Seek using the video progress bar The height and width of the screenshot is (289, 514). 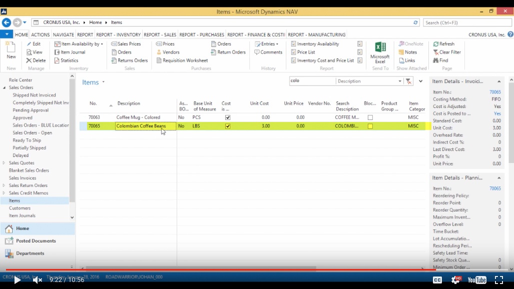click(x=257, y=270)
